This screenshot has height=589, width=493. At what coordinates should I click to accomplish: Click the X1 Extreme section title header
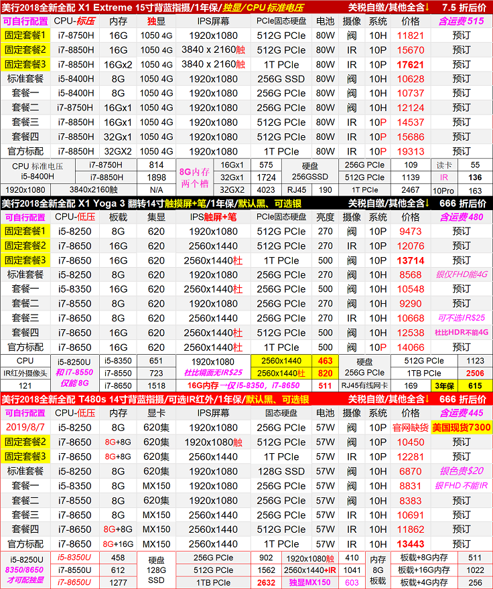click(x=153, y=7)
